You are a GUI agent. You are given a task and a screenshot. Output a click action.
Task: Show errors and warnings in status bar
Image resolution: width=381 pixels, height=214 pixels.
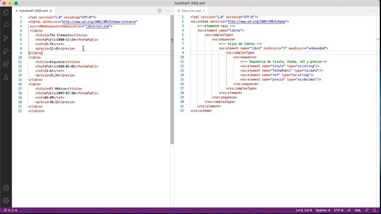point(10,210)
